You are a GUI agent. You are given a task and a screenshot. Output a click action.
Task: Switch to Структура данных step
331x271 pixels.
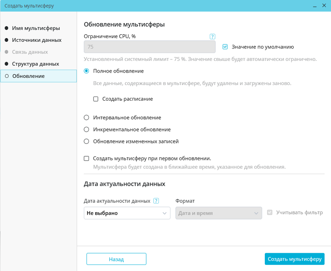(36, 64)
